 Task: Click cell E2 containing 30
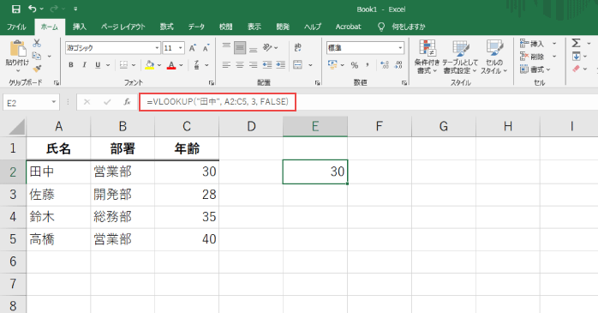point(315,172)
